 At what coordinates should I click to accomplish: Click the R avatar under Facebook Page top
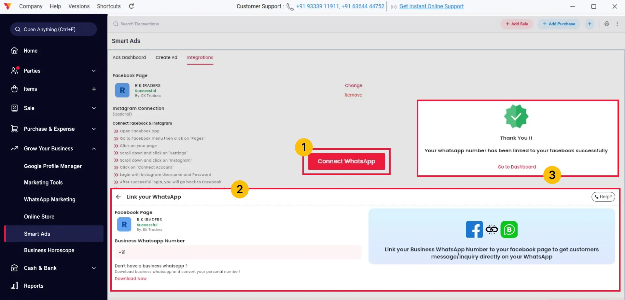(x=122, y=90)
